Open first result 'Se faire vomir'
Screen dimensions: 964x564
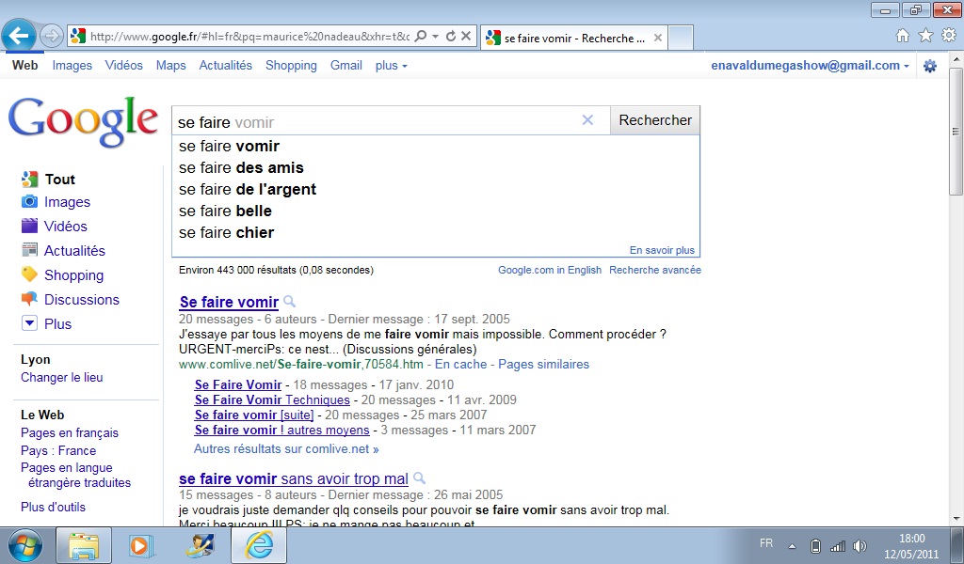[229, 302]
